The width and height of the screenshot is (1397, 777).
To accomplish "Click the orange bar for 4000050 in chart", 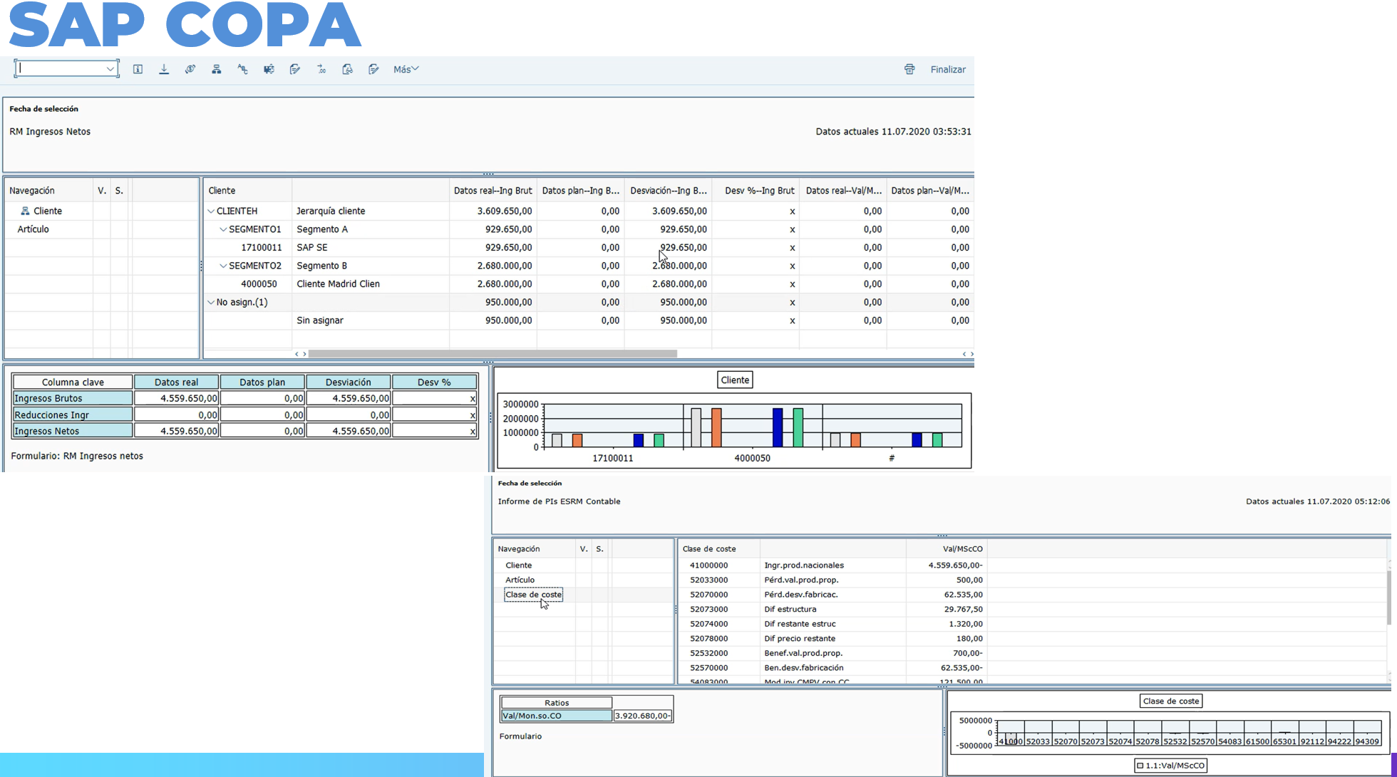I will 716,427.
